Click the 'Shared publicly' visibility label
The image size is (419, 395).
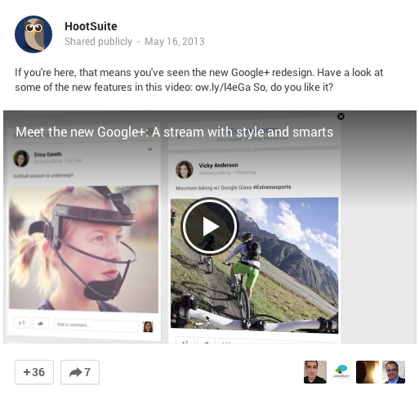pyautogui.click(x=98, y=42)
